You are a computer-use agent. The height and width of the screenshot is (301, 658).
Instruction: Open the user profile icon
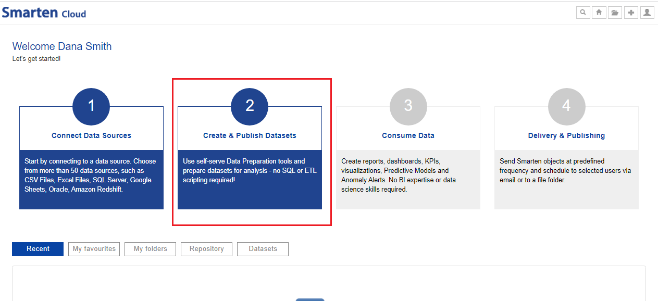tap(647, 12)
